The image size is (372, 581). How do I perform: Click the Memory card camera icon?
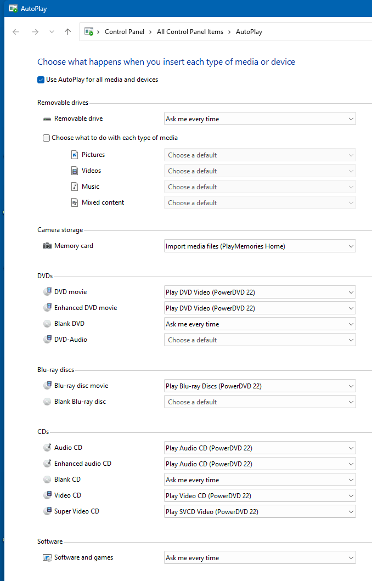(47, 246)
